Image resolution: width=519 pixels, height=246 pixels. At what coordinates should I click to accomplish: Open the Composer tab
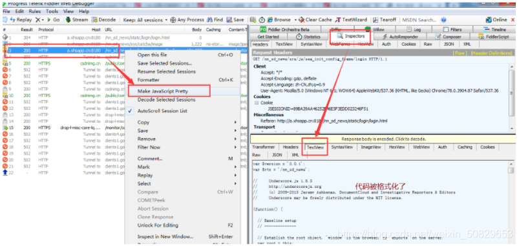[x=448, y=37]
